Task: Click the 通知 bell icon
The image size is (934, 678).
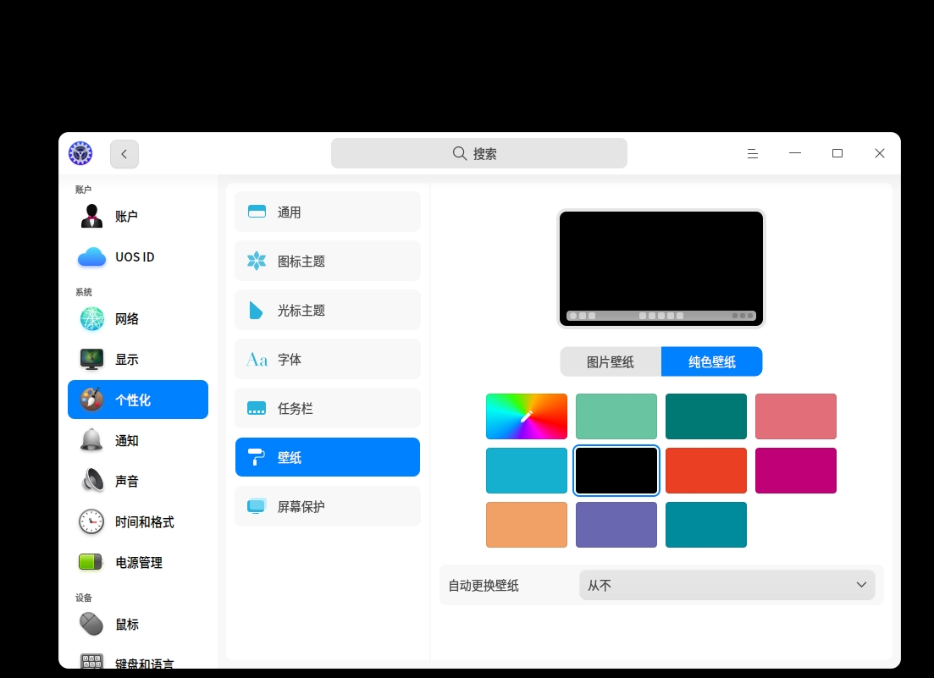Action: tap(91, 440)
